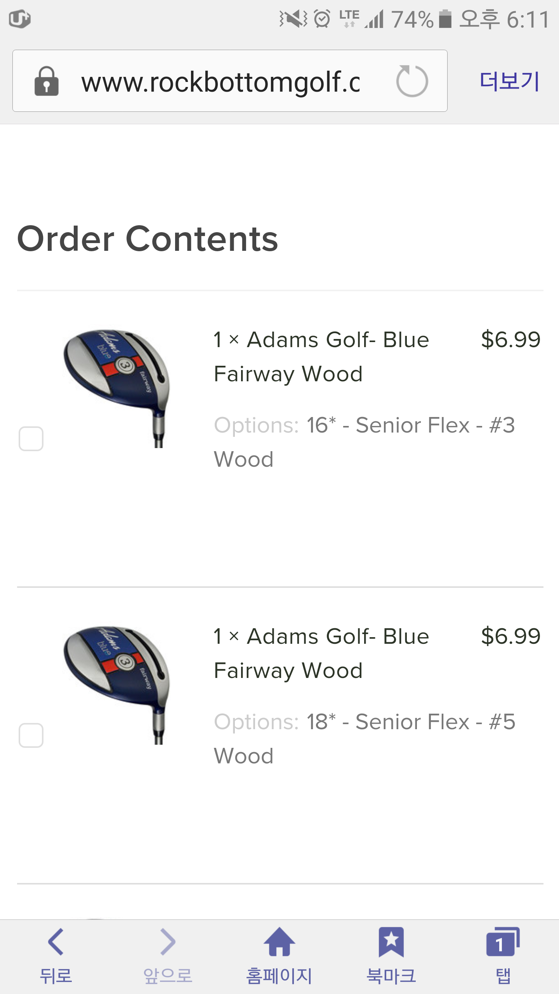The height and width of the screenshot is (994, 559).
Task: Tap the padlock security icon
Action: (x=47, y=81)
